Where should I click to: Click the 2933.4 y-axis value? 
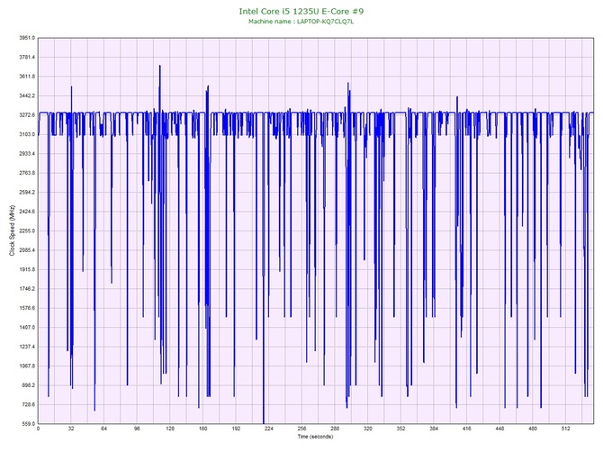click(x=27, y=154)
